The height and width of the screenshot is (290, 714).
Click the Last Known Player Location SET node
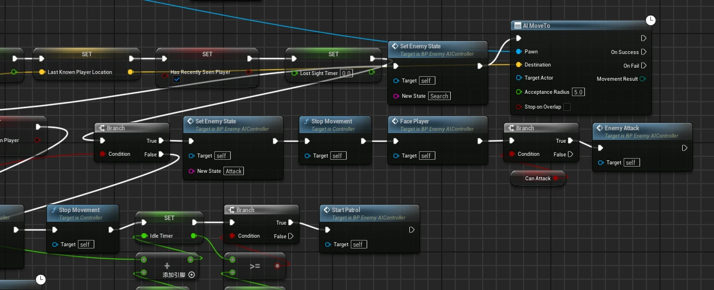coord(86,63)
